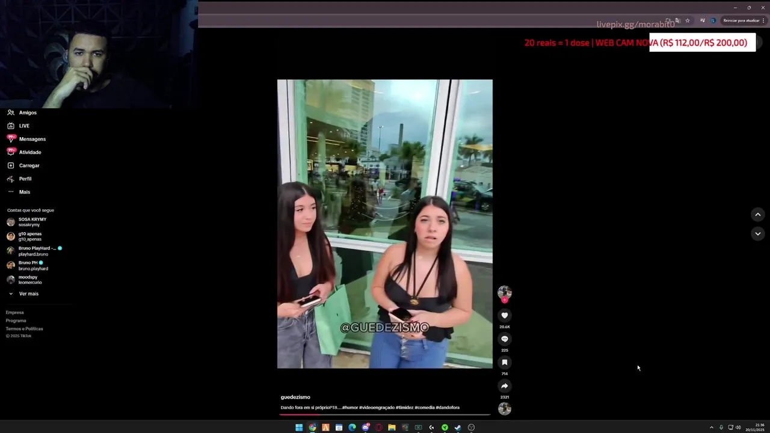Open Steam from taskbar
This screenshot has width=770, height=433.
click(458, 428)
